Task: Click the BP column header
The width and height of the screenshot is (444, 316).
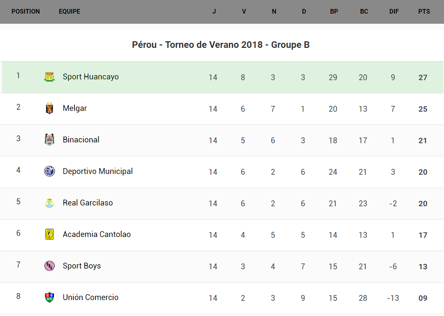Action: (334, 12)
